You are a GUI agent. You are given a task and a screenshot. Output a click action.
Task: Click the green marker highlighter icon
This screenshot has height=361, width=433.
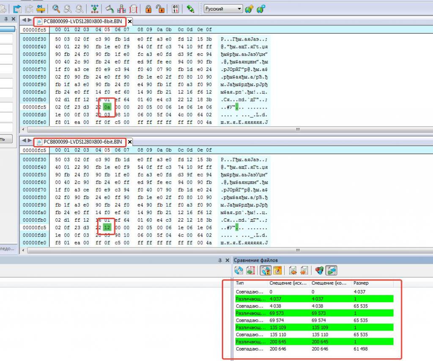(x=190, y=8)
